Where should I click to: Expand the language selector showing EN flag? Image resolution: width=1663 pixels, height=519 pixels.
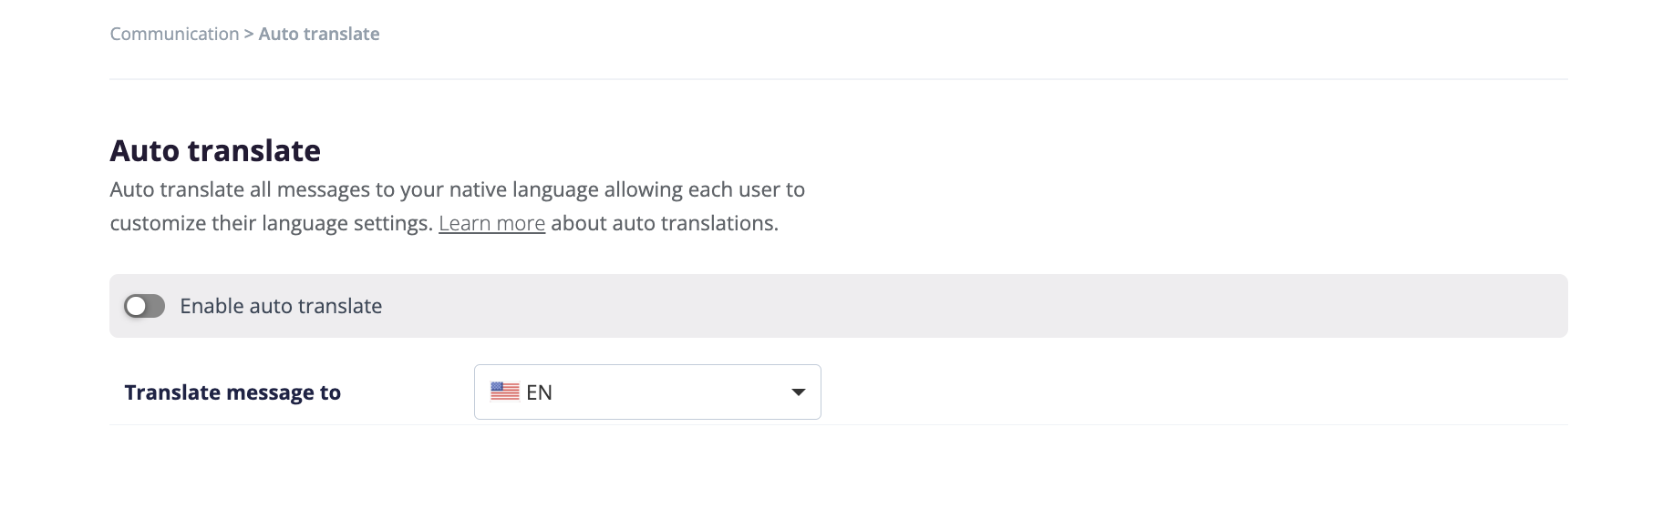coord(647,392)
